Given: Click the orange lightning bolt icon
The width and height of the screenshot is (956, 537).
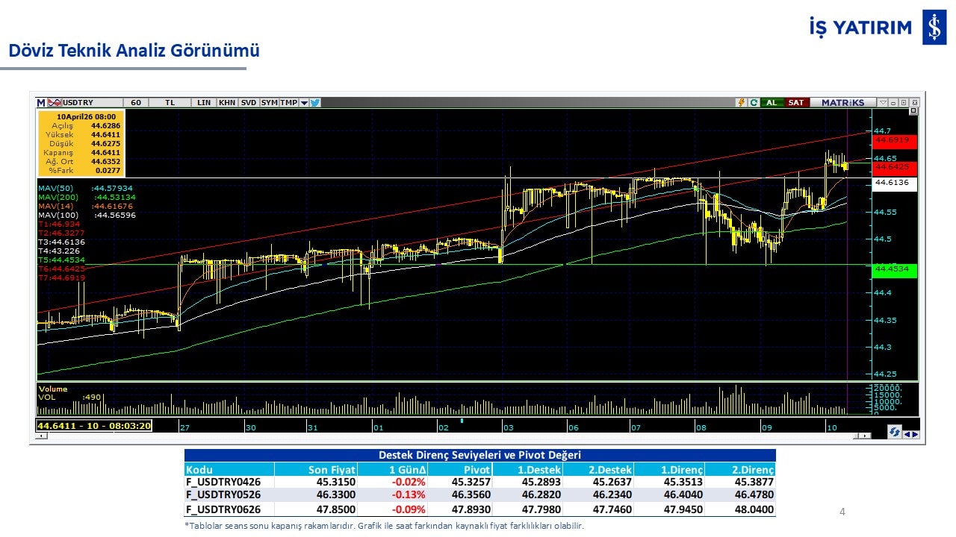Looking at the screenshot, I should click(x=741, y=103).
